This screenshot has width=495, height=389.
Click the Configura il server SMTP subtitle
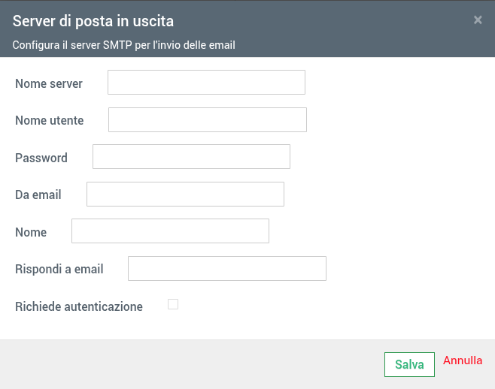pos(124,45)
